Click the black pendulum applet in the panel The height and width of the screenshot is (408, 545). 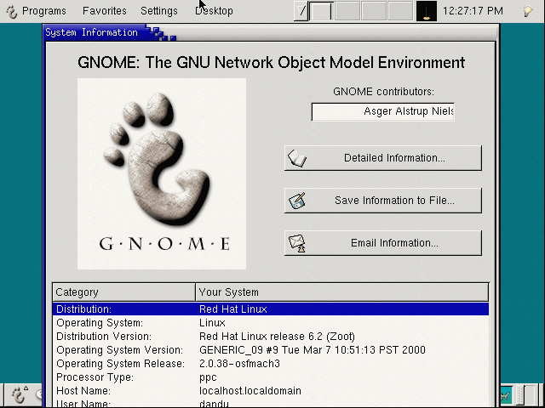coord(427,11)
